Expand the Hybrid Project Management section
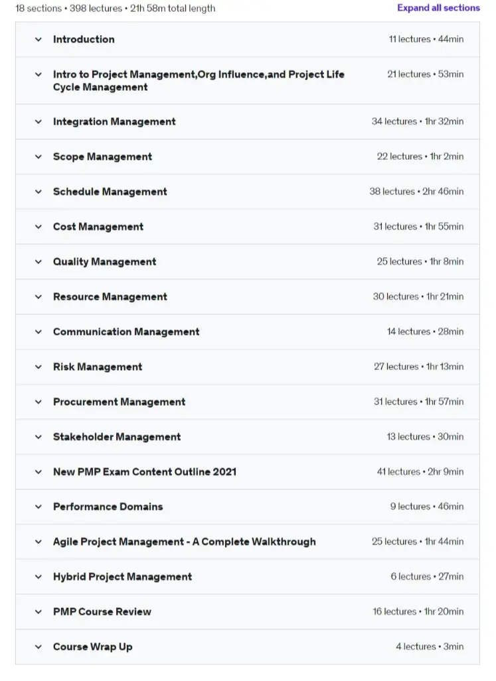The width and height of the screenshot is (496, 681). 122,577
